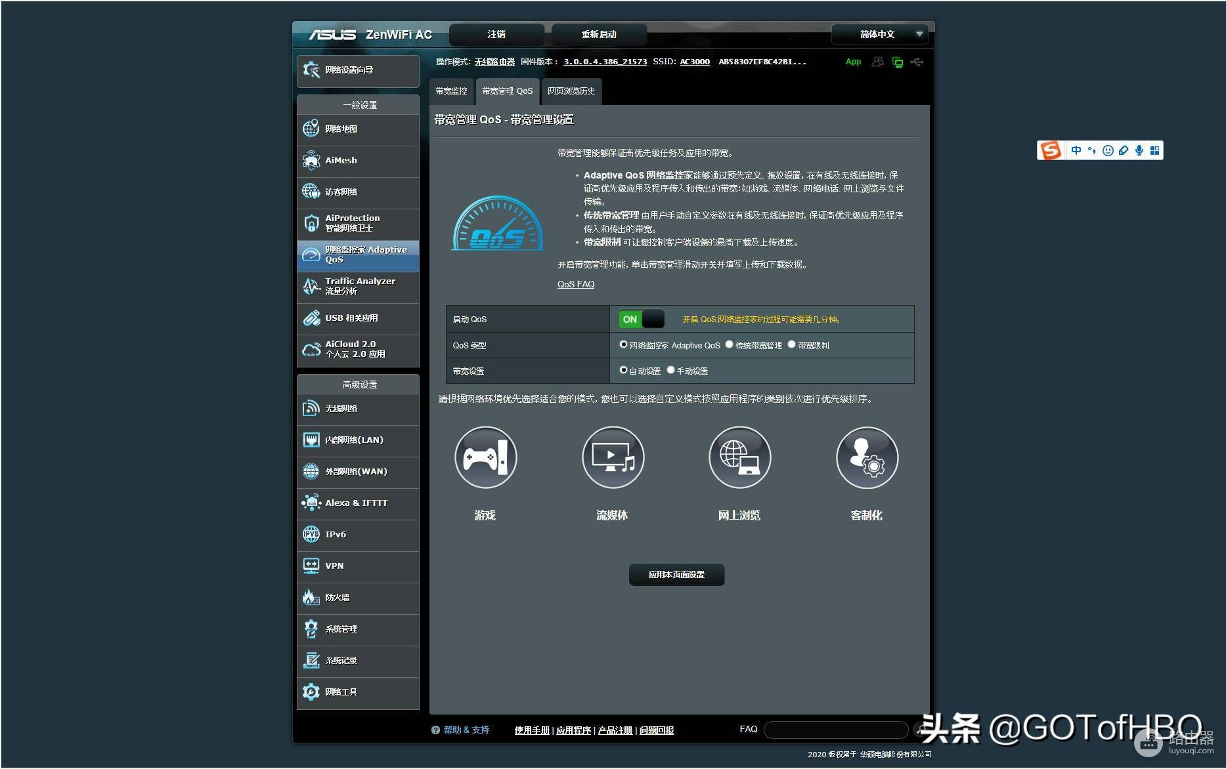Focus the FAQ search input field
The width and height of the screenshot is (1226, 769).
point(836,730)
